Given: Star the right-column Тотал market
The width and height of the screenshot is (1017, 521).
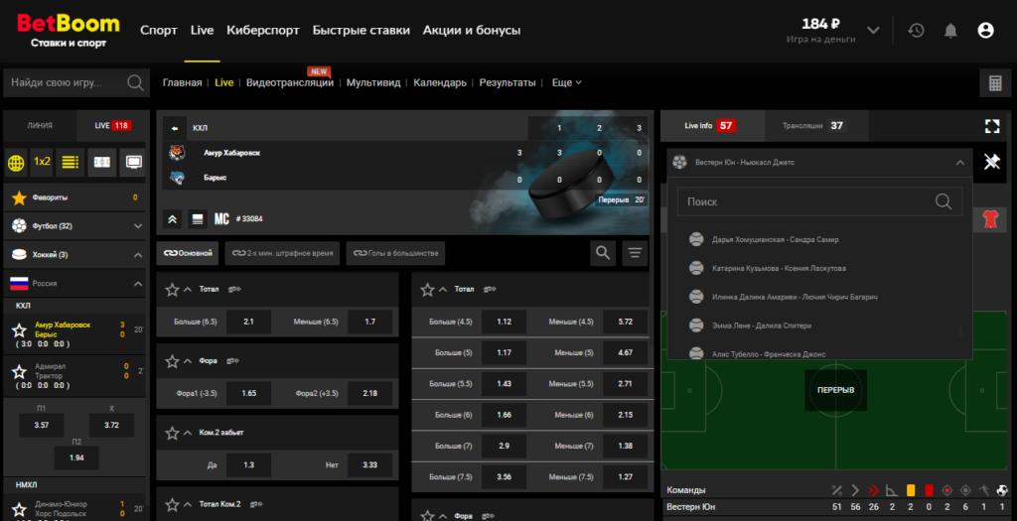Looking at the screenshot, I should (427, 290).
